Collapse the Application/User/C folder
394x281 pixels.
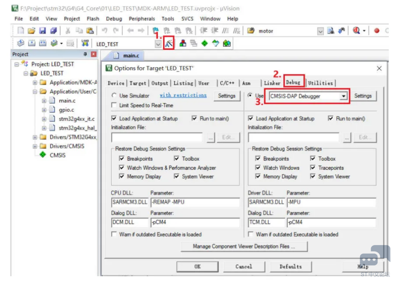(x=35, y=92)
